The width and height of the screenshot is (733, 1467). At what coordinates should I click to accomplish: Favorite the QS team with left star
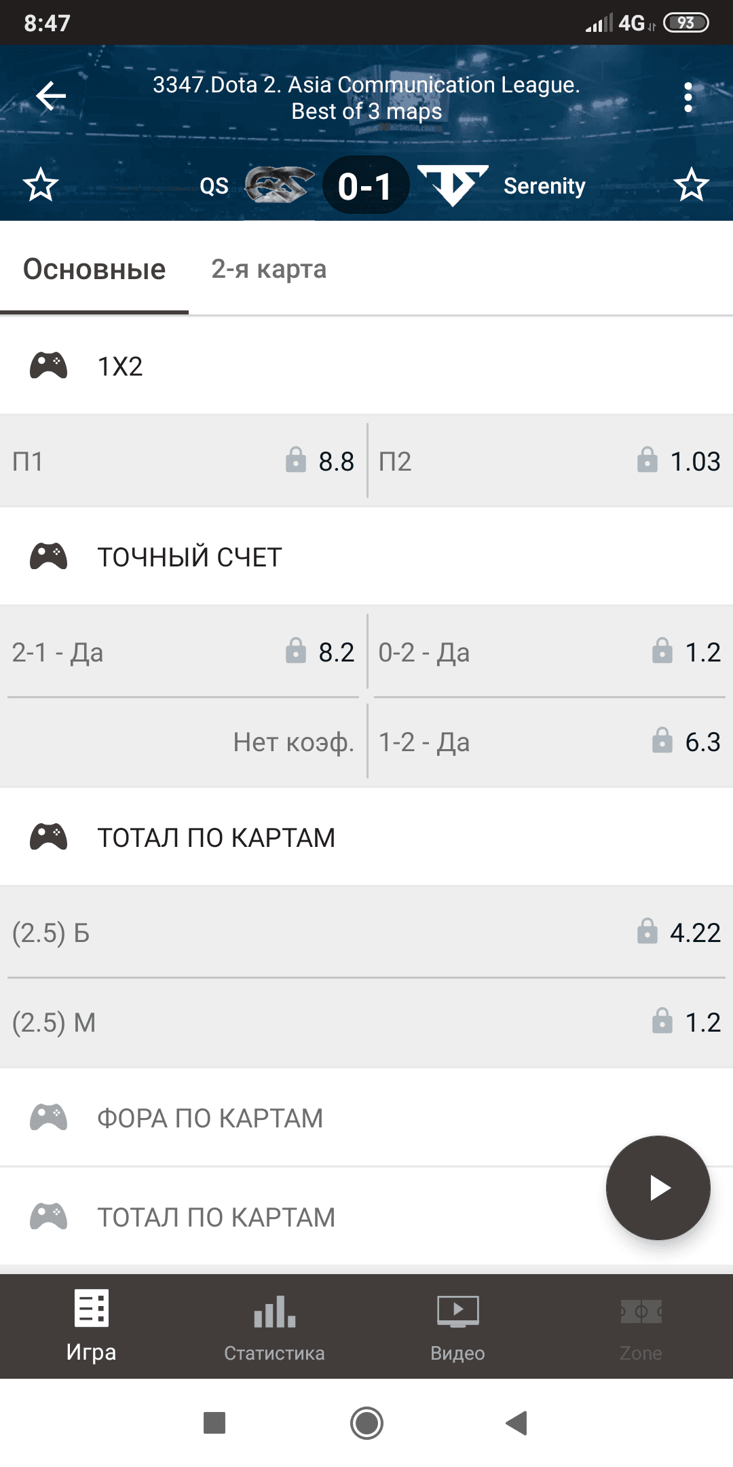pyautogui.click(x=41, y=185)
